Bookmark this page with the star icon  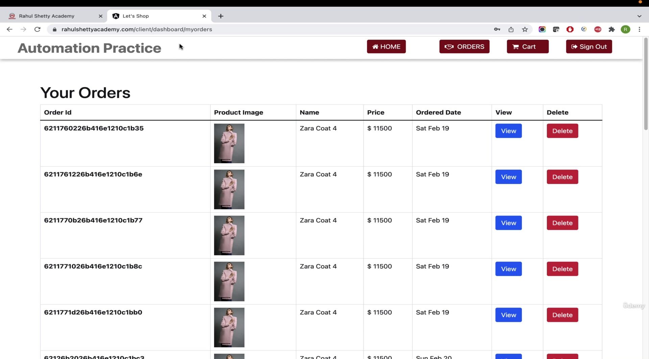click(x=525, y=29)
